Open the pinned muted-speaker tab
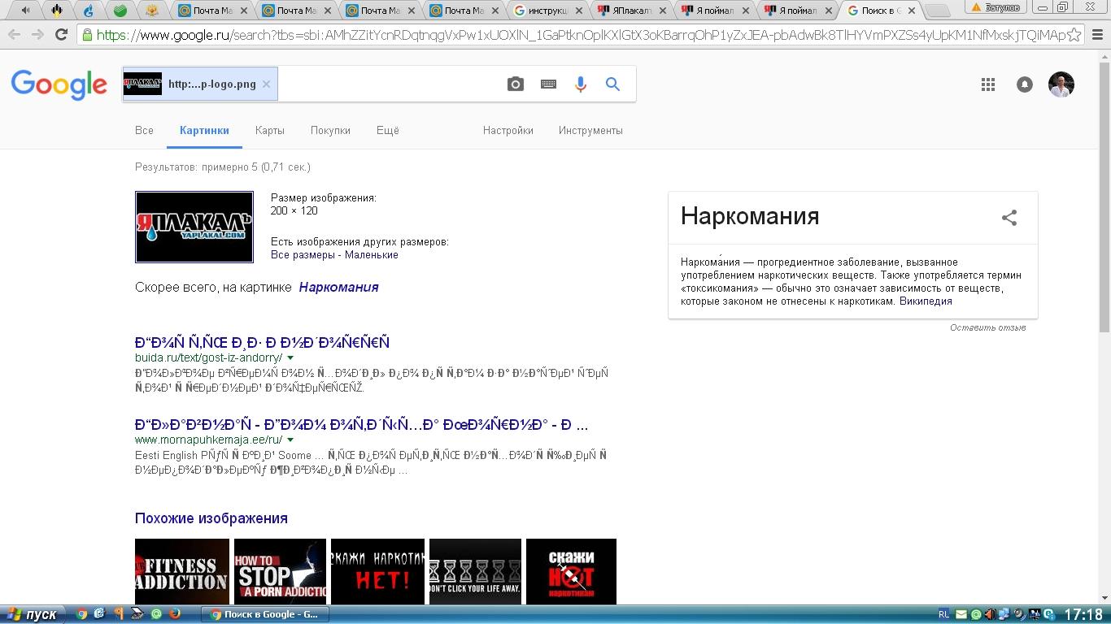Image resolution: width=1111 pixels, height=624 pixels. click(25, 11)
